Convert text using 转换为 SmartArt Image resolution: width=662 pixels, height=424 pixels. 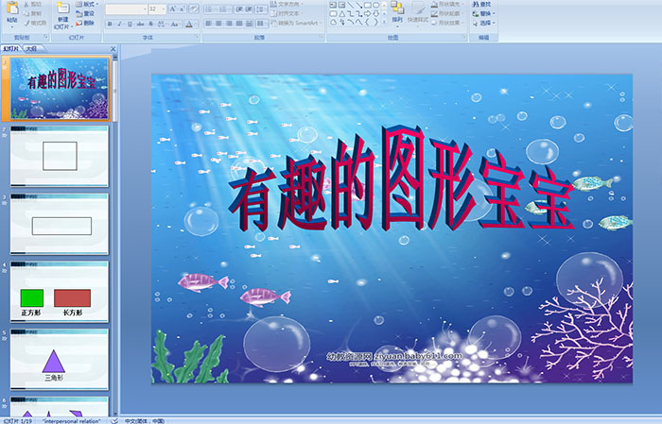coord(296,24)
